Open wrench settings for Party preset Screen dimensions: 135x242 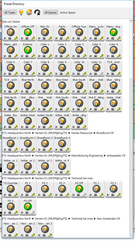click(67, 38)
